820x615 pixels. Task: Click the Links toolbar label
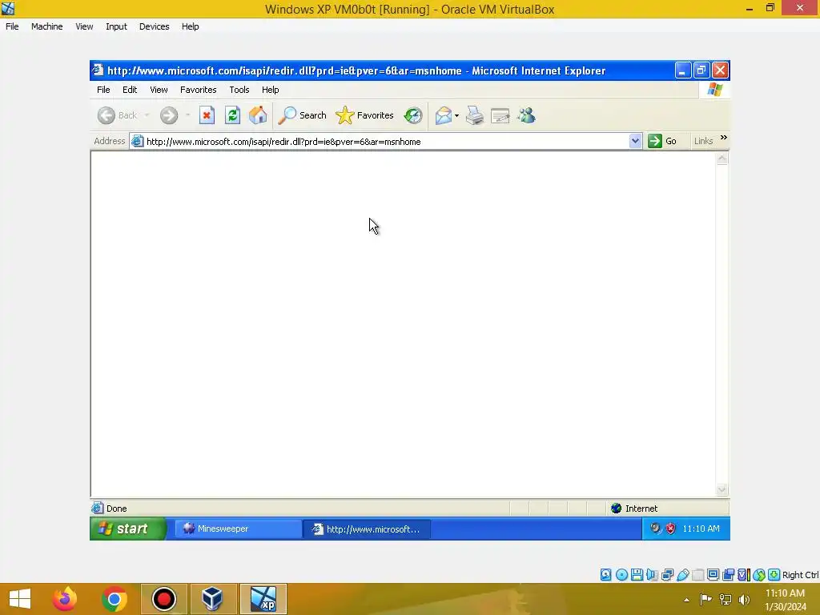click(703, 141)
